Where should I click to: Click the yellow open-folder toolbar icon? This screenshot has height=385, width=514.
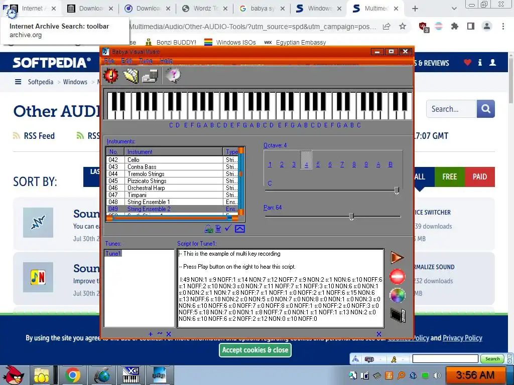pos(131,75)
